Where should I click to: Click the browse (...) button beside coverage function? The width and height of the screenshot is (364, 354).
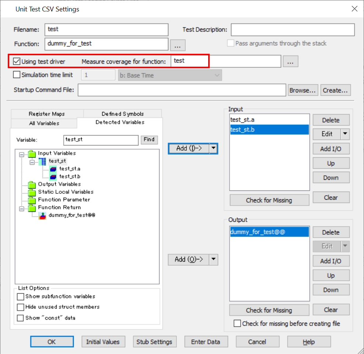290,61
